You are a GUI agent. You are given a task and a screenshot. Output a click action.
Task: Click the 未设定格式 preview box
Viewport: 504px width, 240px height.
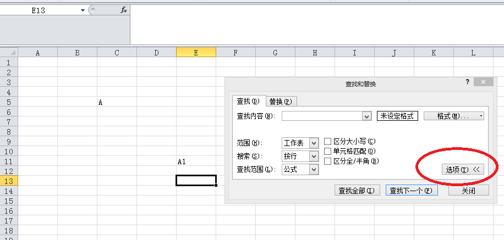[x=397, y=116]
